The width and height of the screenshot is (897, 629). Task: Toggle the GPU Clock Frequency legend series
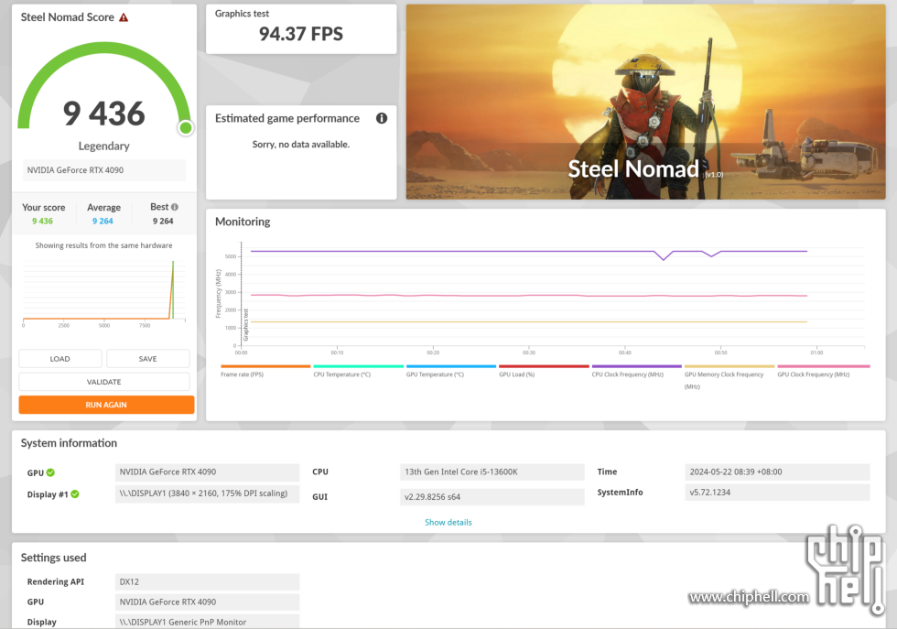pyautogui.click(x=823, y=371)
